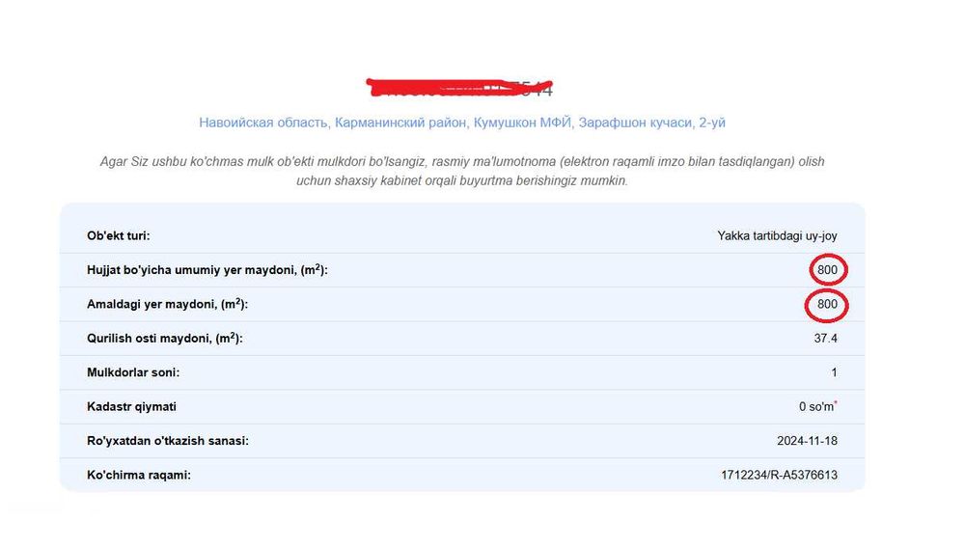The width and height of the screenshot is (965, 548).
Task: Click circled 800 in Amaldagi yer maydoni row
Action: [827, 304]
